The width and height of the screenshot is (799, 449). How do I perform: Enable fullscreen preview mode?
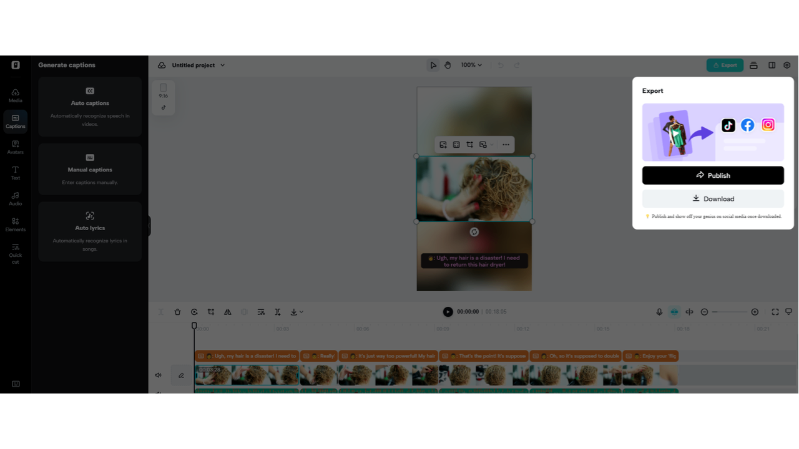(x=775, y=312)
